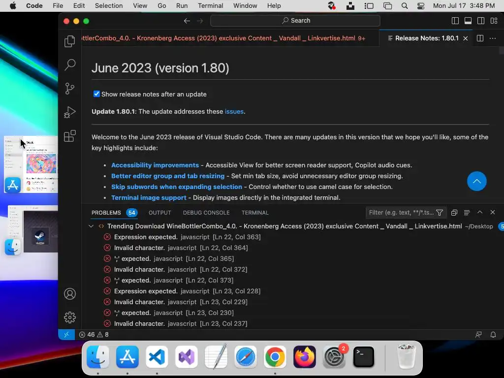Collapse all problems in the panel
The width and height of the screenshot is (504, 378).
point(454,213)
